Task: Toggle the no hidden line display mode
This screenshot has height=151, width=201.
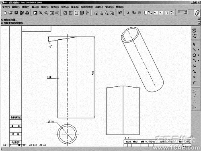Action: 76,13
